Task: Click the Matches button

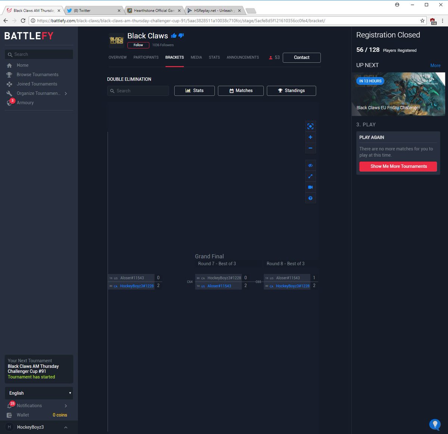Action: (241, 91)
